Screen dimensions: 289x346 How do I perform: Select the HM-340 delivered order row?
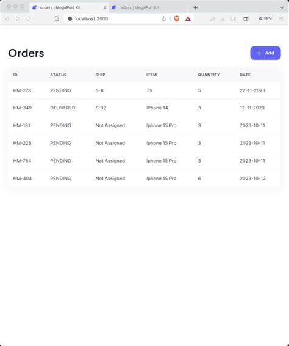point(144,108)
